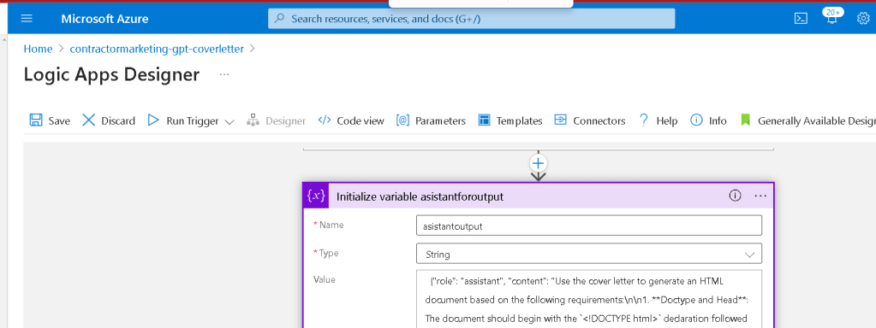Open Cloud Shell from the top bar
The height and width of the screenshot is (328, 876).
coord(801,19)
